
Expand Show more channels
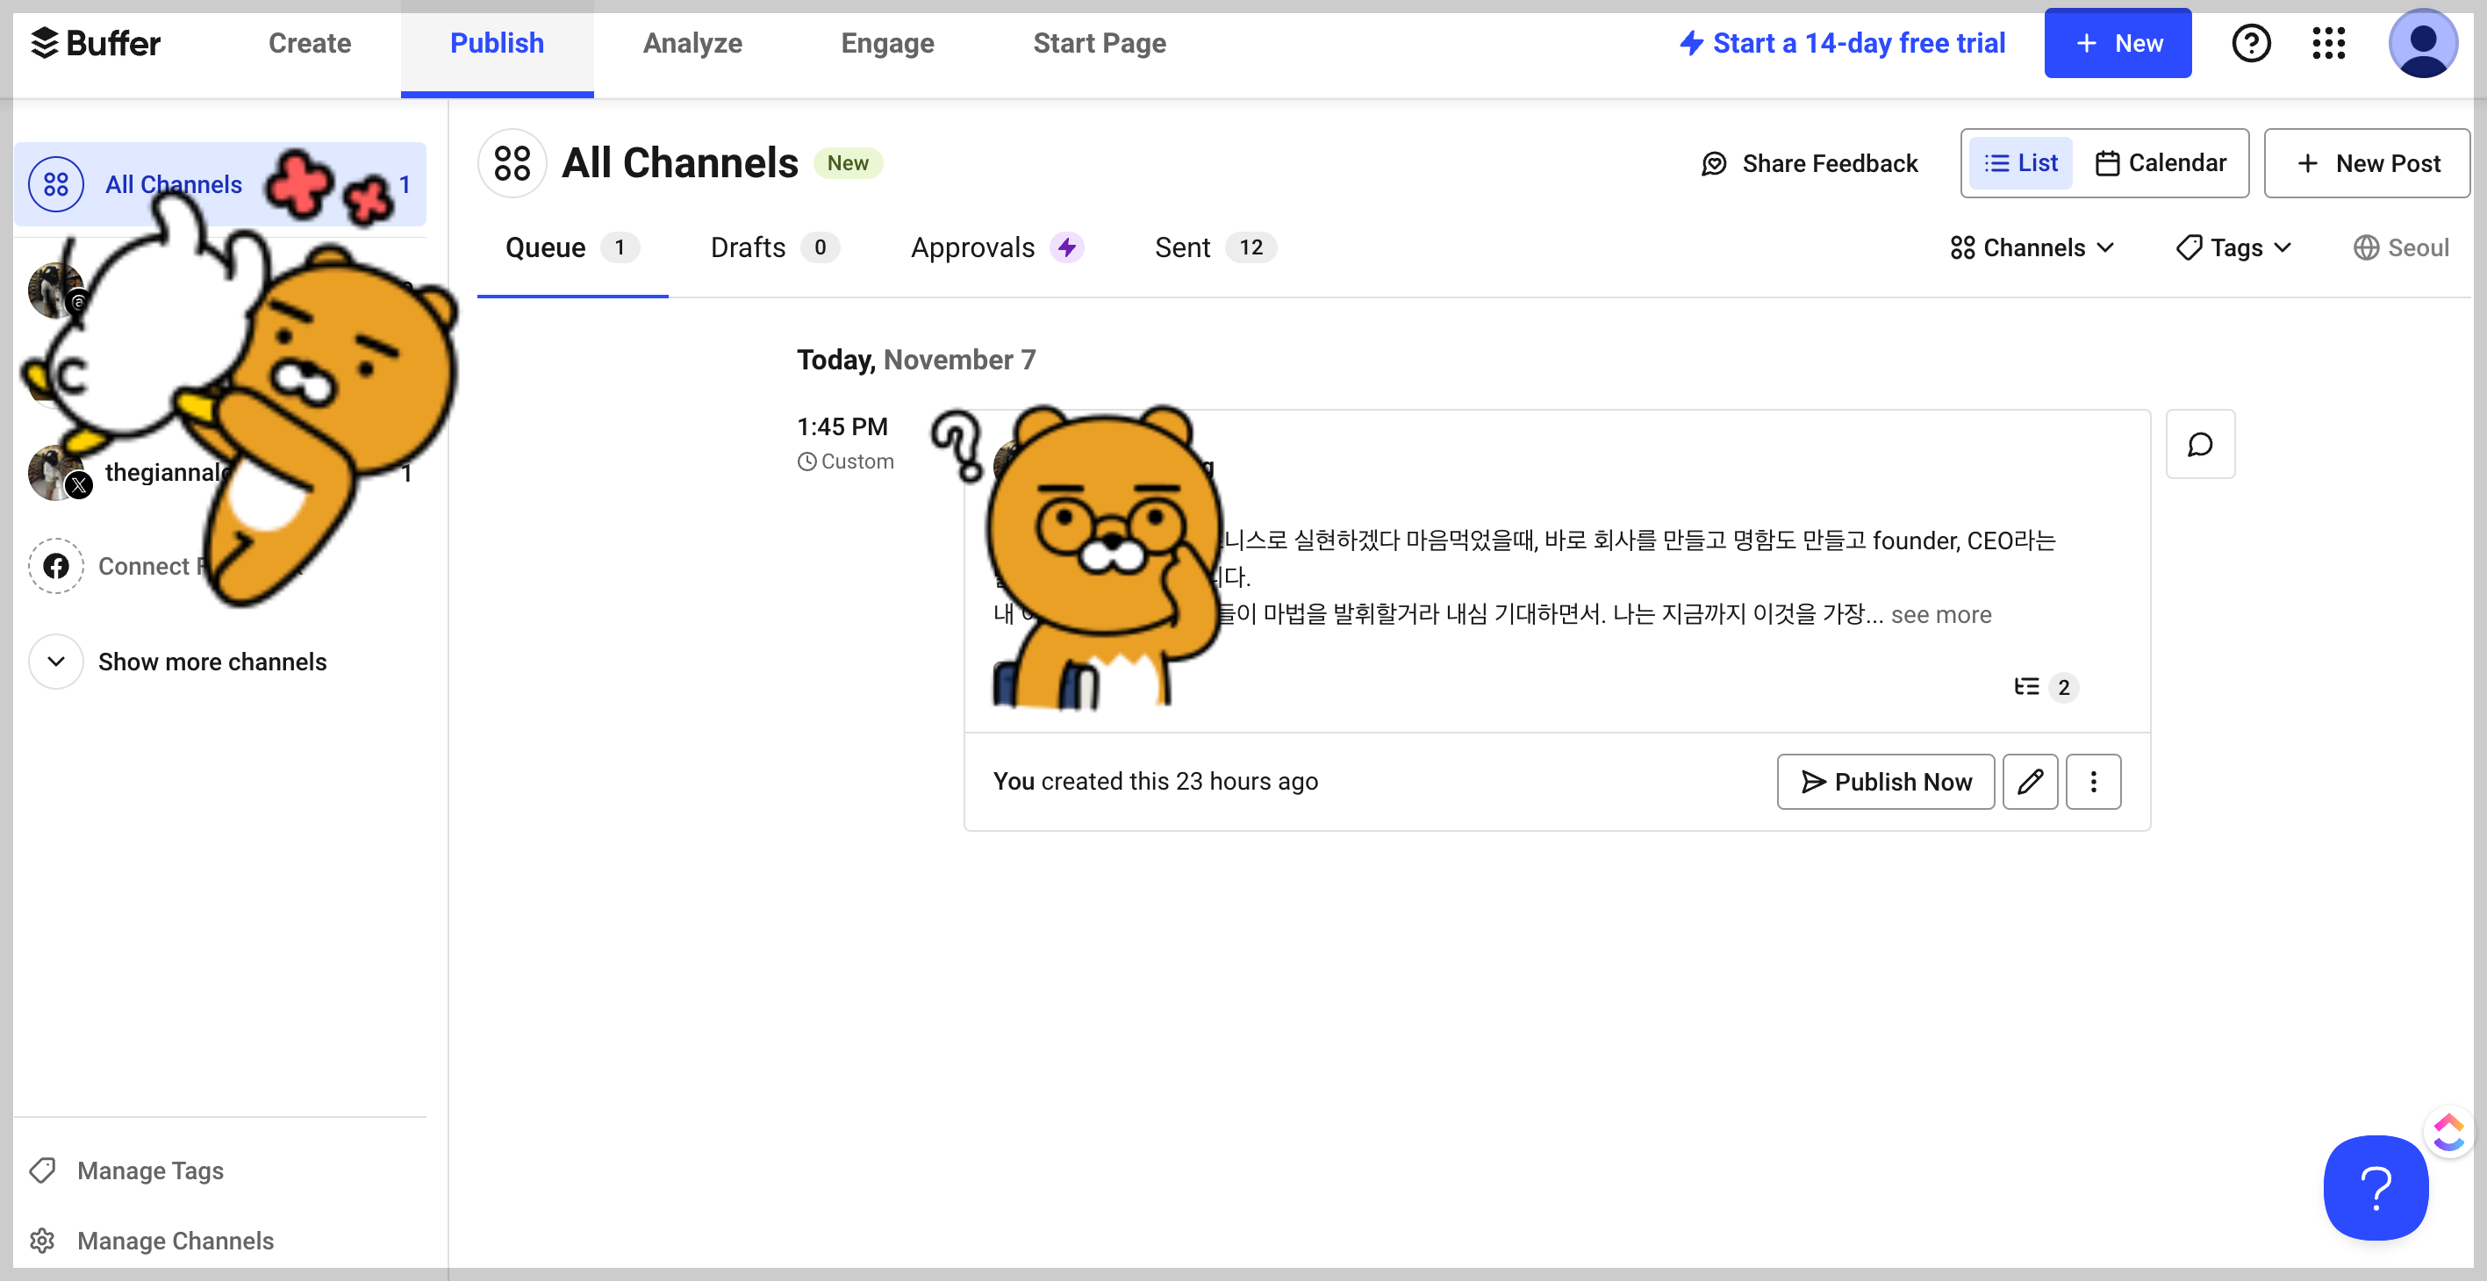pos(211,662)
